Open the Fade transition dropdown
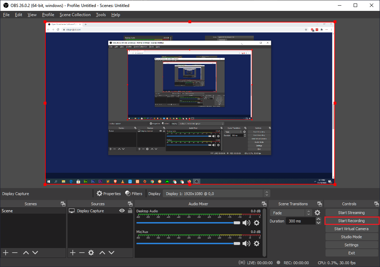The width and height of the screenshot is (380, 267). point(291,213)
